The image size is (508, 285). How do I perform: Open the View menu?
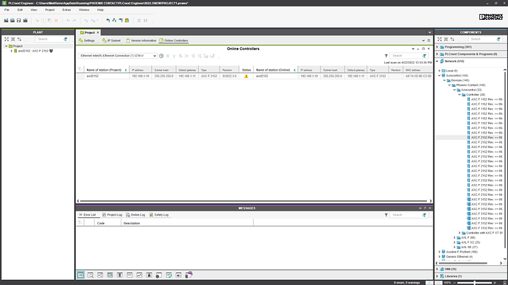tap(34, 10)
